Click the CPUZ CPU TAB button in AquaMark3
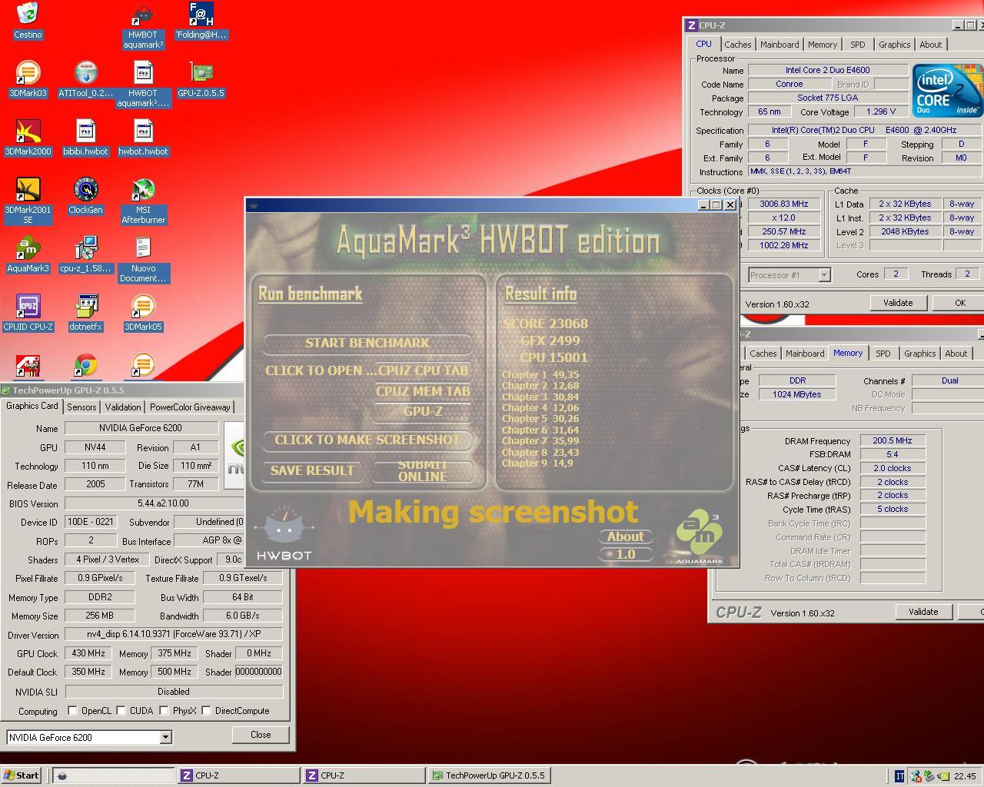The width and height of the screenshot is (984, 787). pyautogui.click(x=422, y=370)
